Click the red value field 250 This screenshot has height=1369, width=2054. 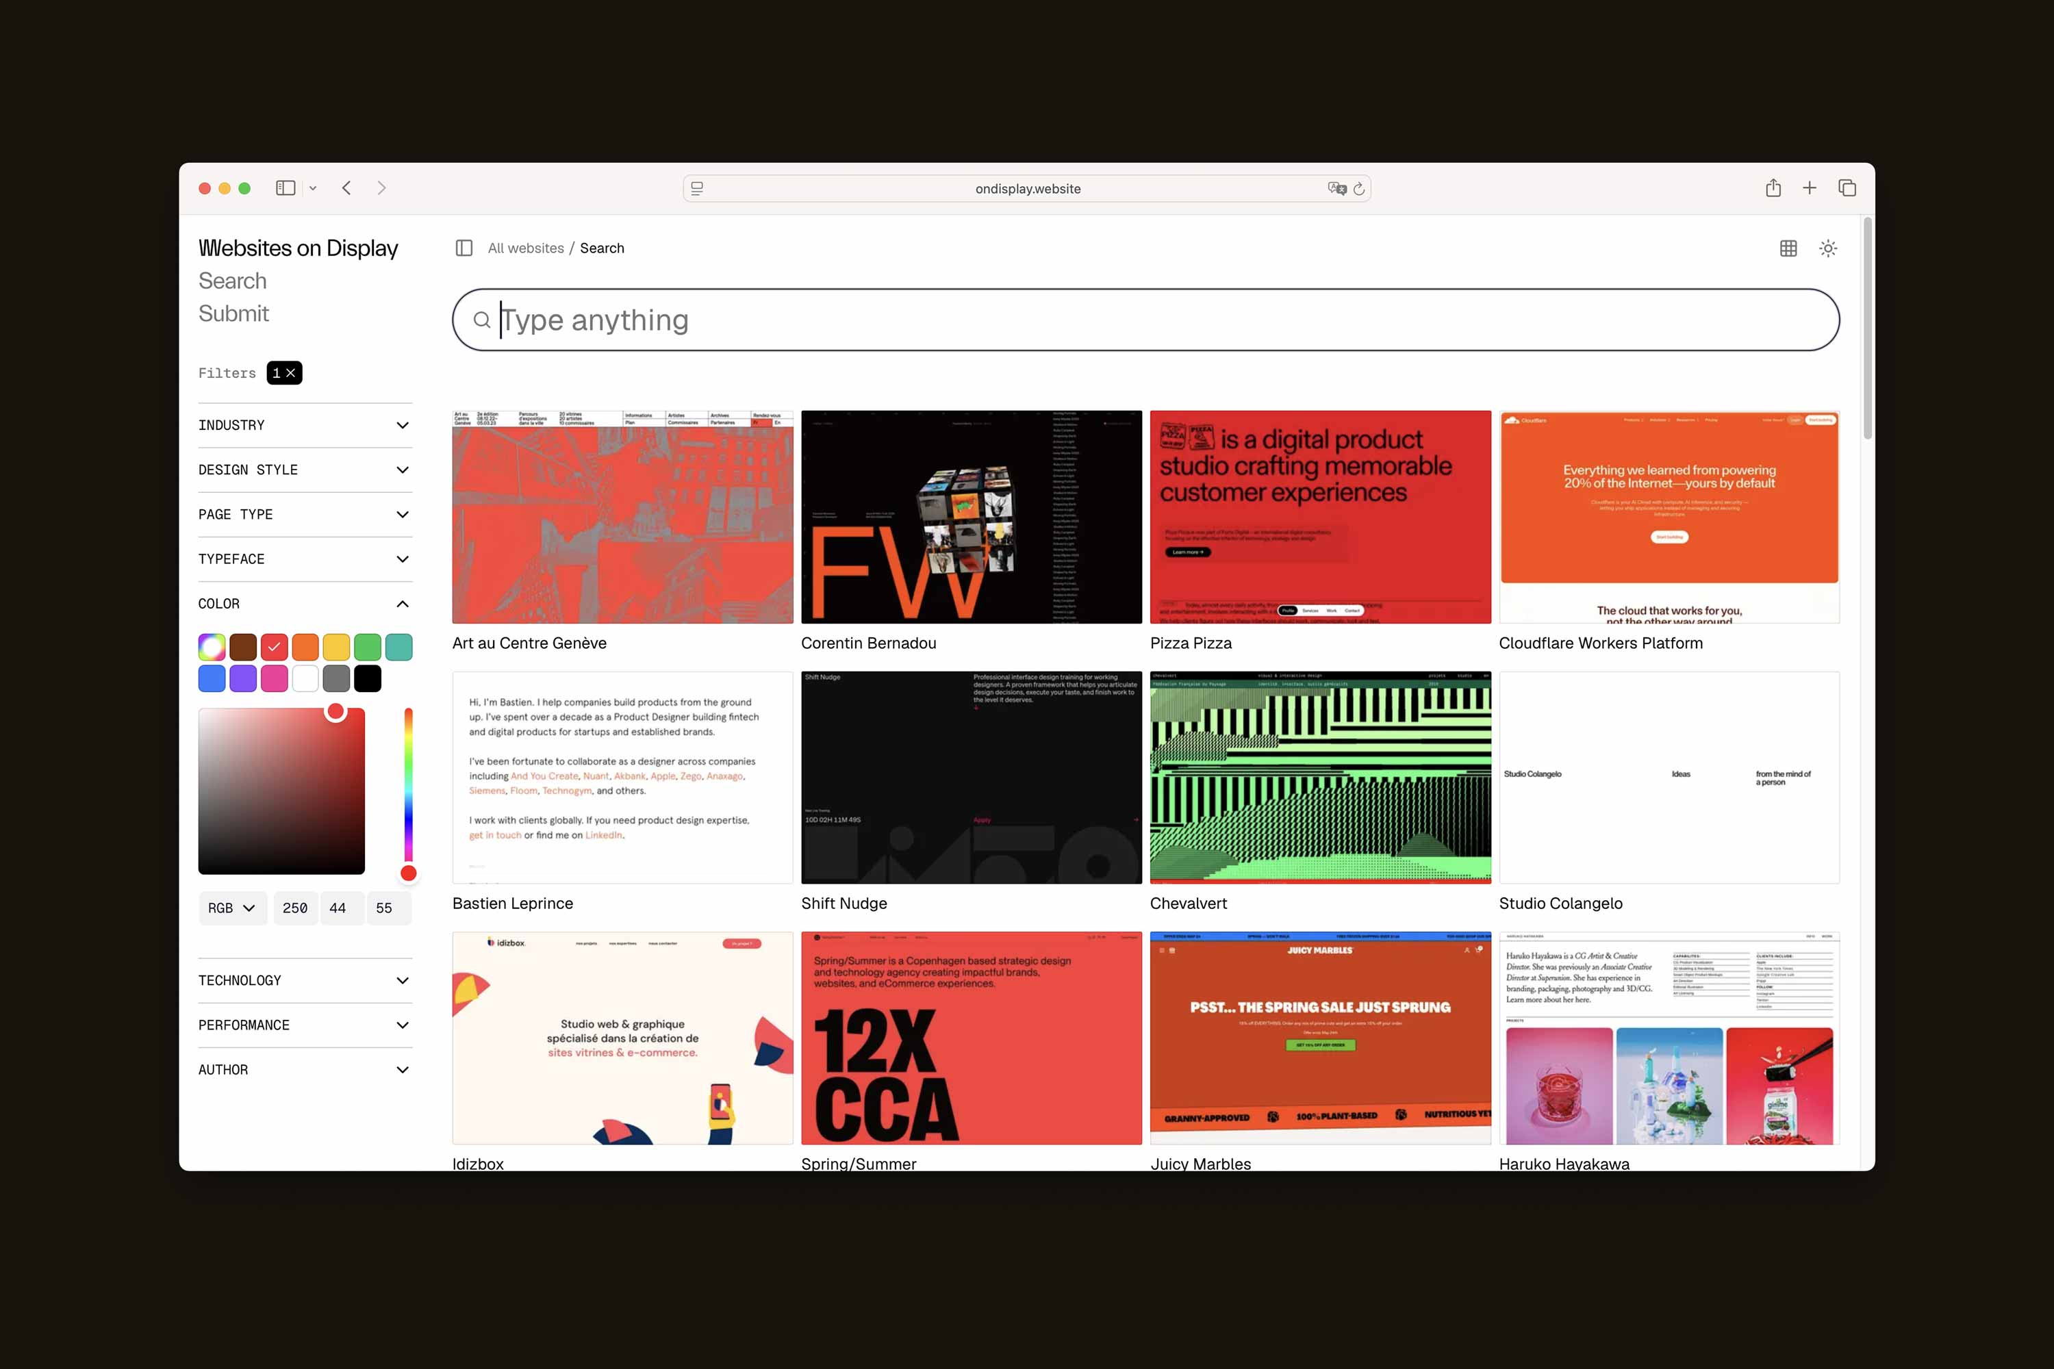pyautogui.click(x=295, y=908)
